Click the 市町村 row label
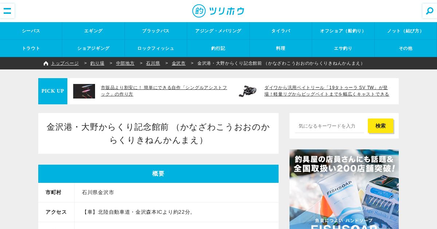437x229 pixels. click(54, 192)
